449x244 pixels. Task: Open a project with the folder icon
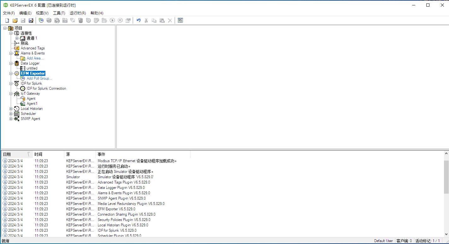point(15,20)
